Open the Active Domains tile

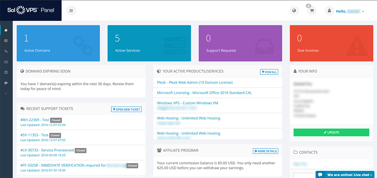click(x=58, y=43)
